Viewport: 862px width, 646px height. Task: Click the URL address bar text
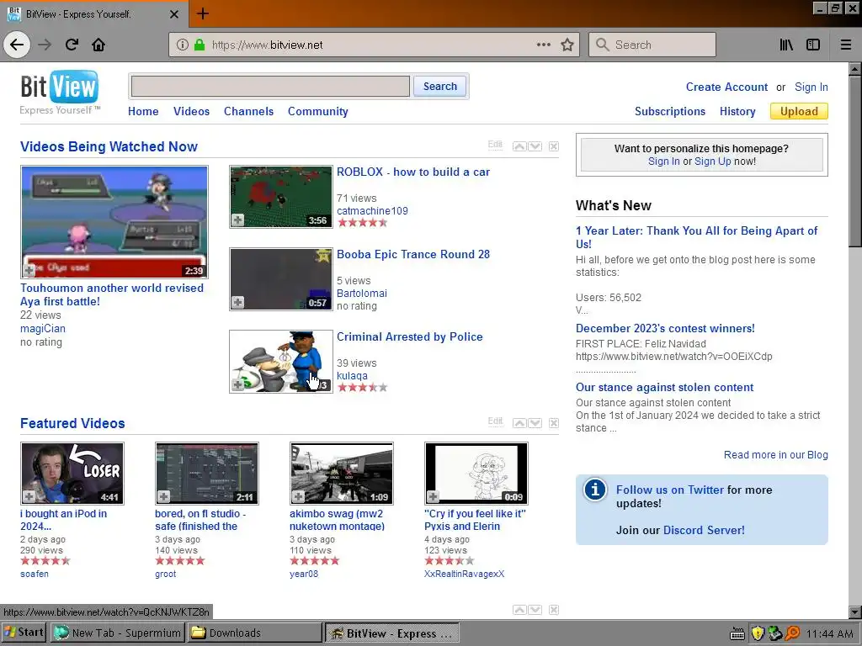click(267, 45)
